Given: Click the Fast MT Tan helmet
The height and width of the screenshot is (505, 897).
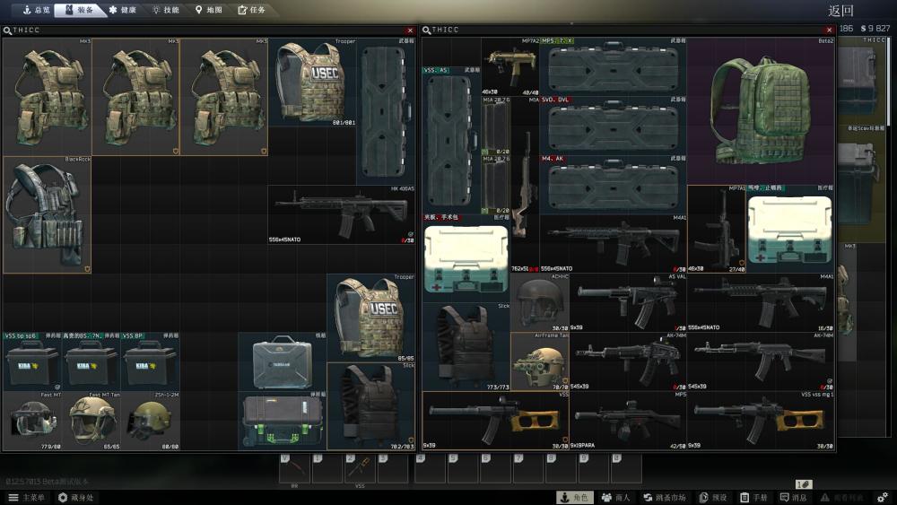Looking at the screenshot, I should pyautogui.click(x=91, y=420).
